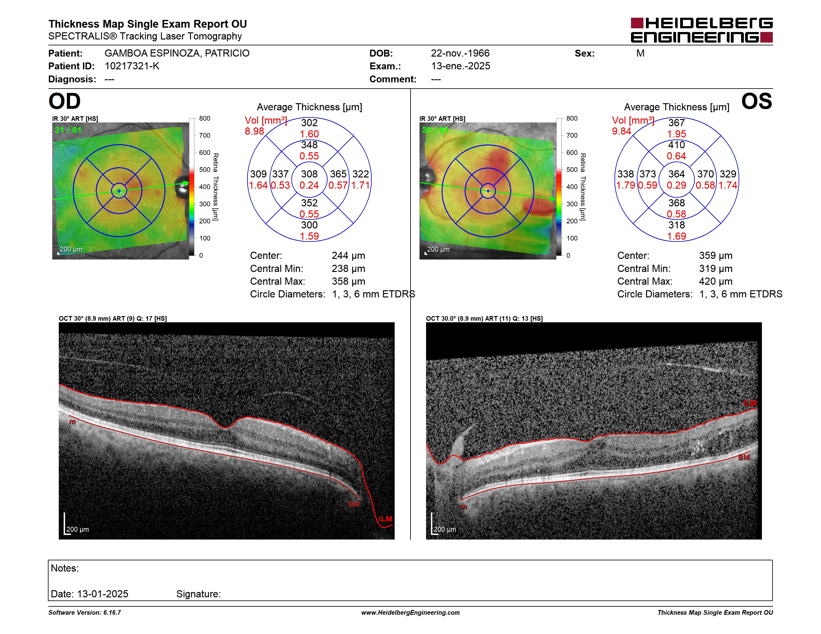Image resolution: width=821 pixels, height=634 pixels.
Task: Click OS inner superior thickness 410
Action: pyautogui.click(x=677, y=145)
